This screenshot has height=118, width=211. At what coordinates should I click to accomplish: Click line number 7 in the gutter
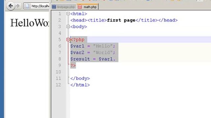pyautogui.click(x=60, y=52)
